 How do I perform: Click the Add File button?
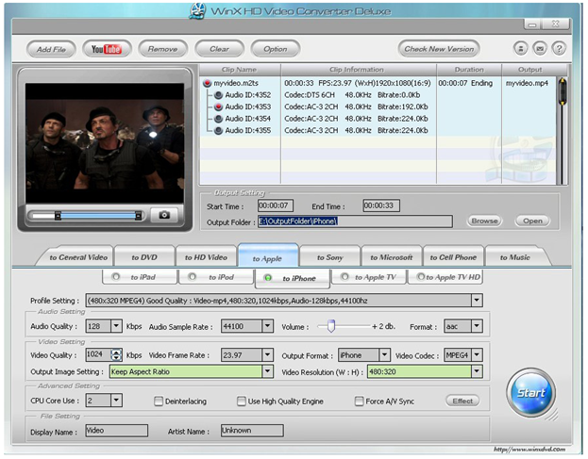(x=51, y=49)
